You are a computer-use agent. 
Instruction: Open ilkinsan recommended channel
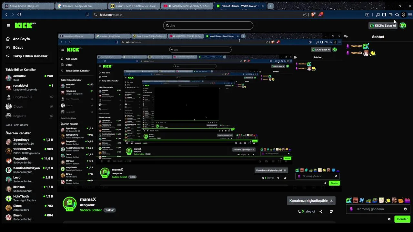tap(29, 189)
